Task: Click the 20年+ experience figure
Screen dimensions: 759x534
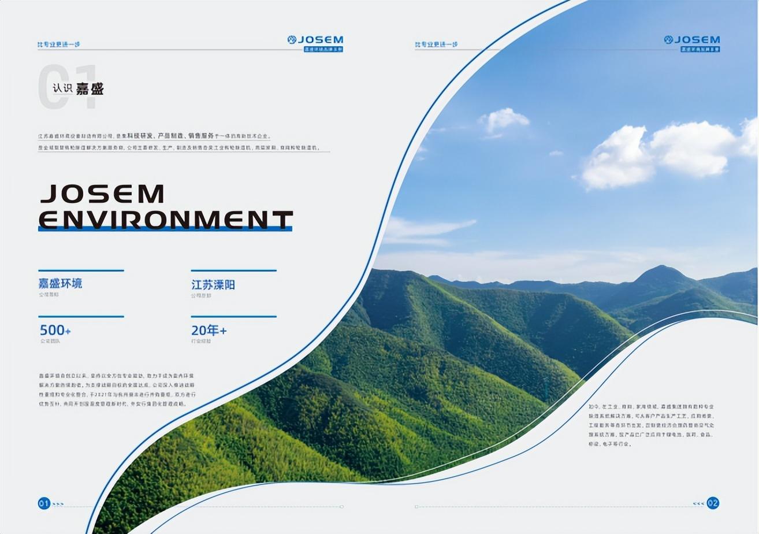Action: tap(209, 331)
